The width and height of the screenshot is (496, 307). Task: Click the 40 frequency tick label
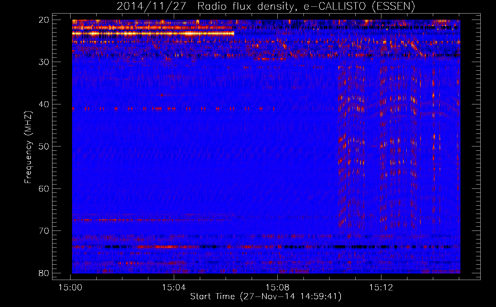(44, 104)
